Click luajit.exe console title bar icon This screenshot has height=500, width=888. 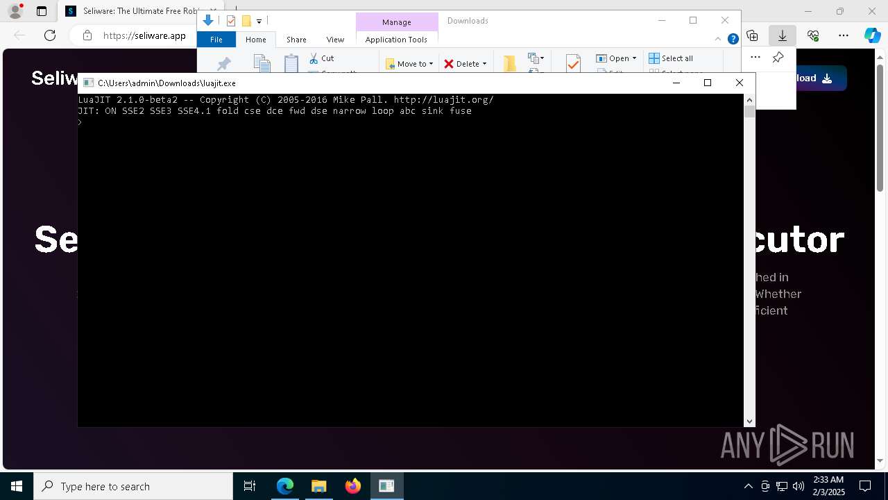point(88,83)
